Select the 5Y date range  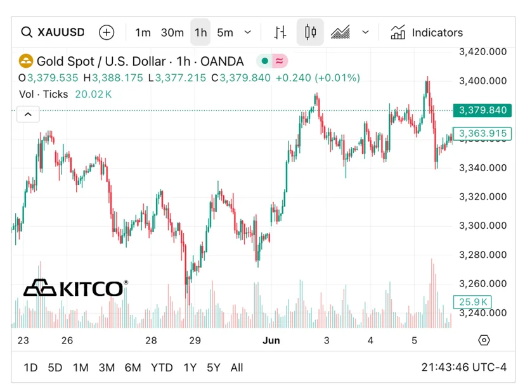coord(213,368)
